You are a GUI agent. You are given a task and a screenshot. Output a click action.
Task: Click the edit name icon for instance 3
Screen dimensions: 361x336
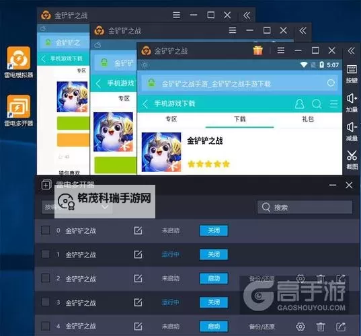138,302
